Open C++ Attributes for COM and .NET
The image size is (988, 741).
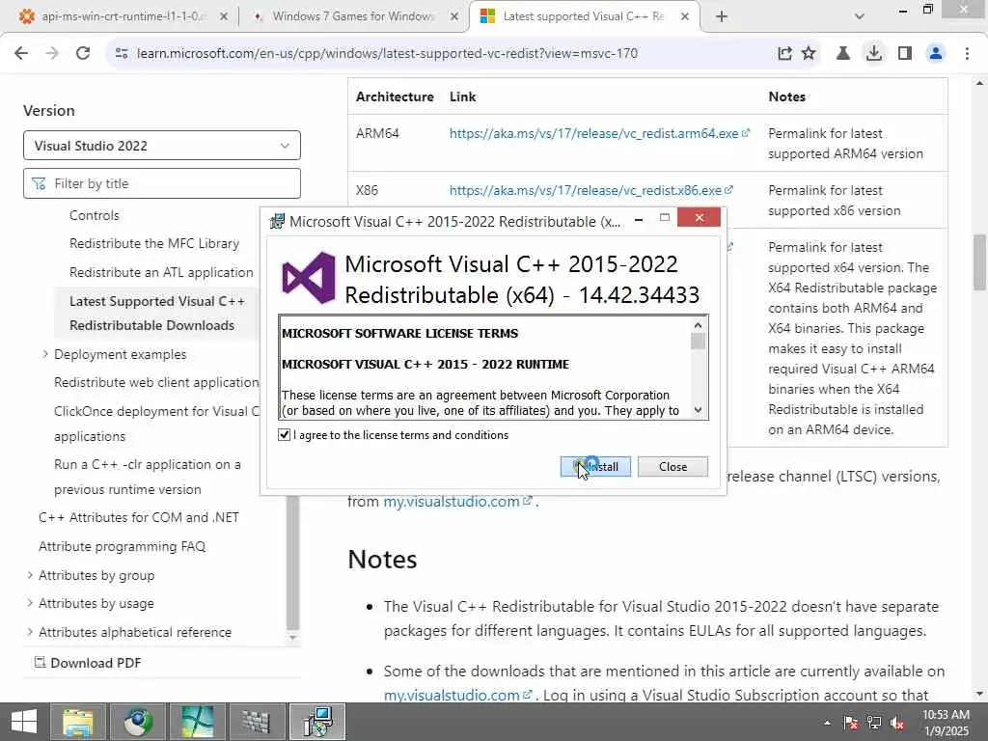[139, 517]
